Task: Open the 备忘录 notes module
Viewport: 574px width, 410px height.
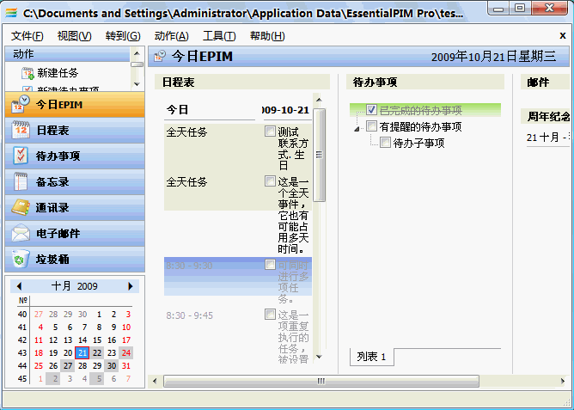Action: pos(75,182)
